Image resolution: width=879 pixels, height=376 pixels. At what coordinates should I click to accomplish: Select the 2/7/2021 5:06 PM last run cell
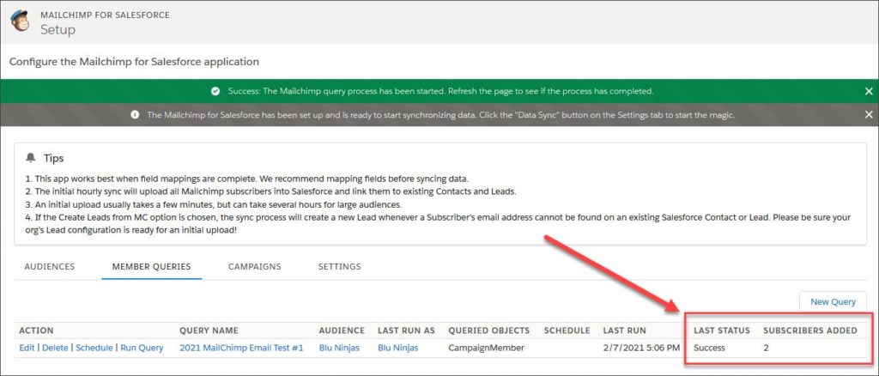641,348
